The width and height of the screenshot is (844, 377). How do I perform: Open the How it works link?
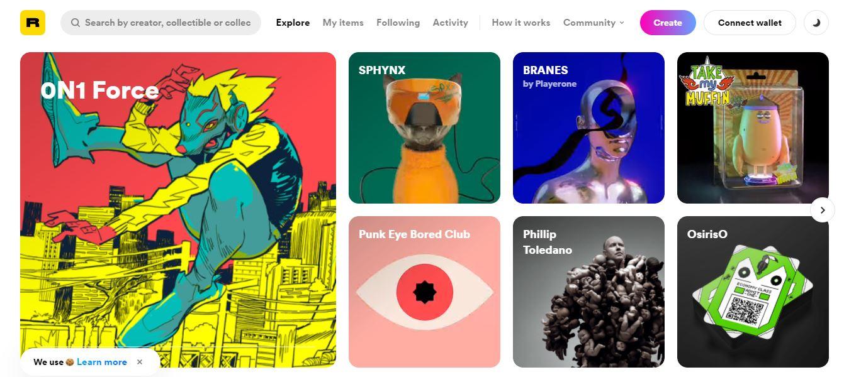coord(520,23)
